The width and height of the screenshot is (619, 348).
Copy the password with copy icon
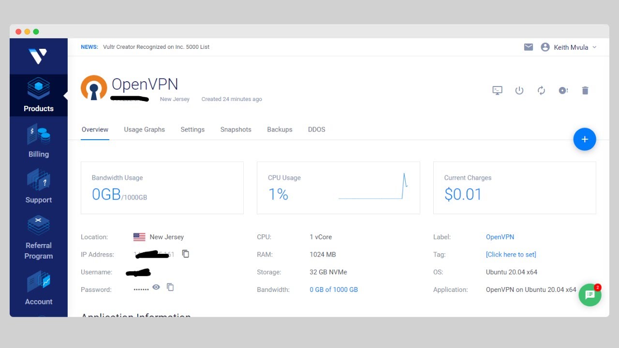click(170, 287)
